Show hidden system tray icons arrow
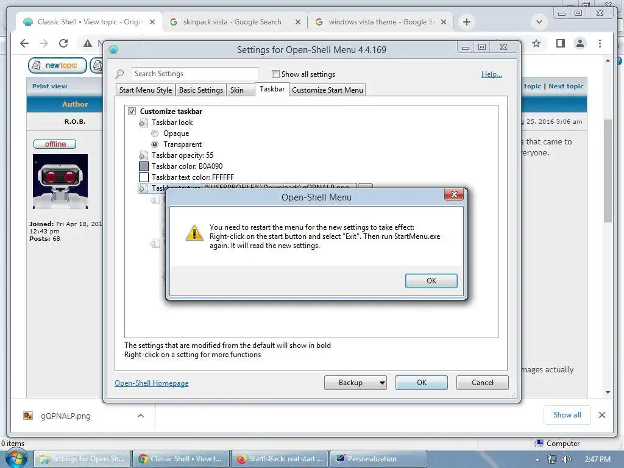 click(537, 459)
